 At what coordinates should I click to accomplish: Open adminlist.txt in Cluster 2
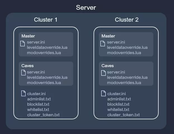[119, 99]
